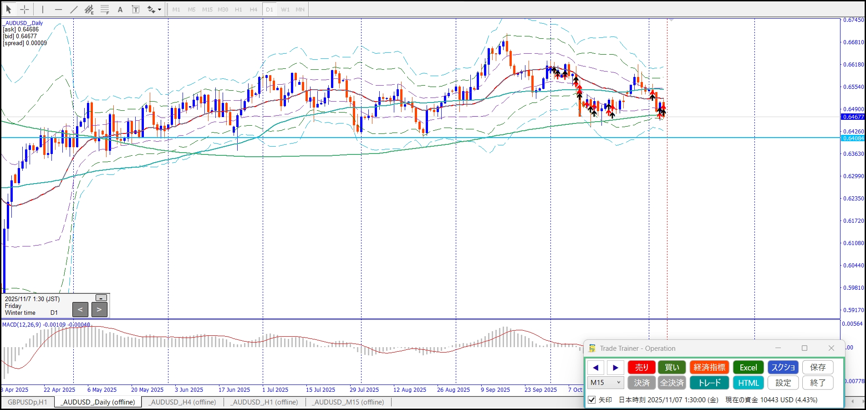The width and height of the screenshot is (866, 410).
Task: Collapse the date info panel
Action: [x=101, y=298]
